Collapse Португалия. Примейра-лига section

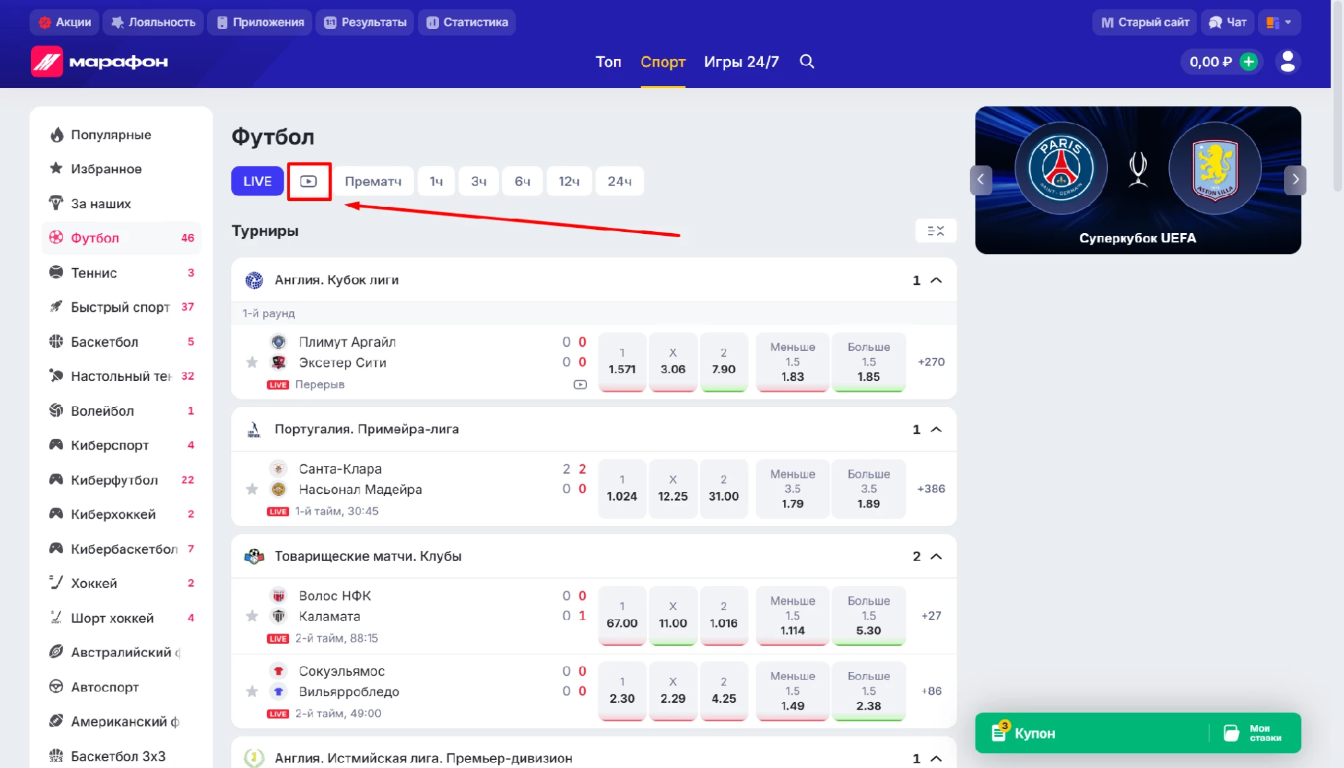pyautogui.click(x=936, y=429)
